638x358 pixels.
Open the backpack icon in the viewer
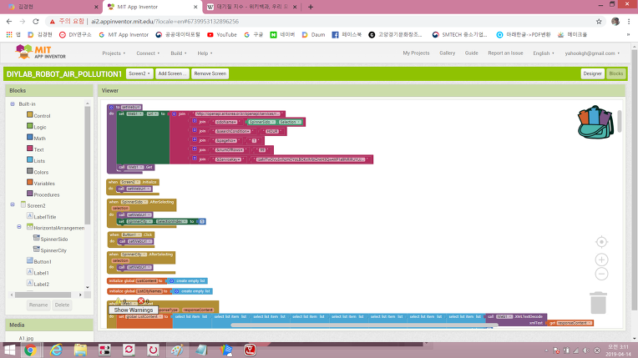[595, 123]
